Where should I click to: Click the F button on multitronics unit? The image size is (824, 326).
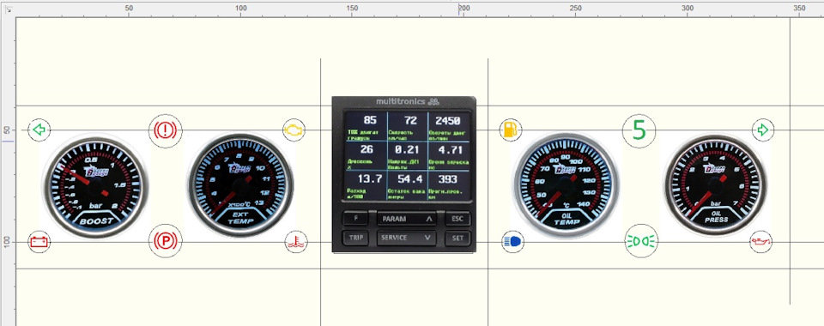coord(355,219)
